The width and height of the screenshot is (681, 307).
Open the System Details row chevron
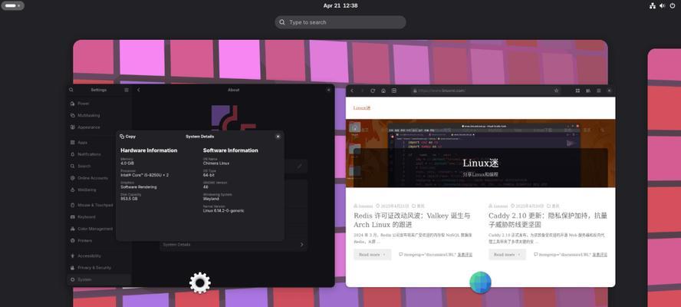point(302,245)
